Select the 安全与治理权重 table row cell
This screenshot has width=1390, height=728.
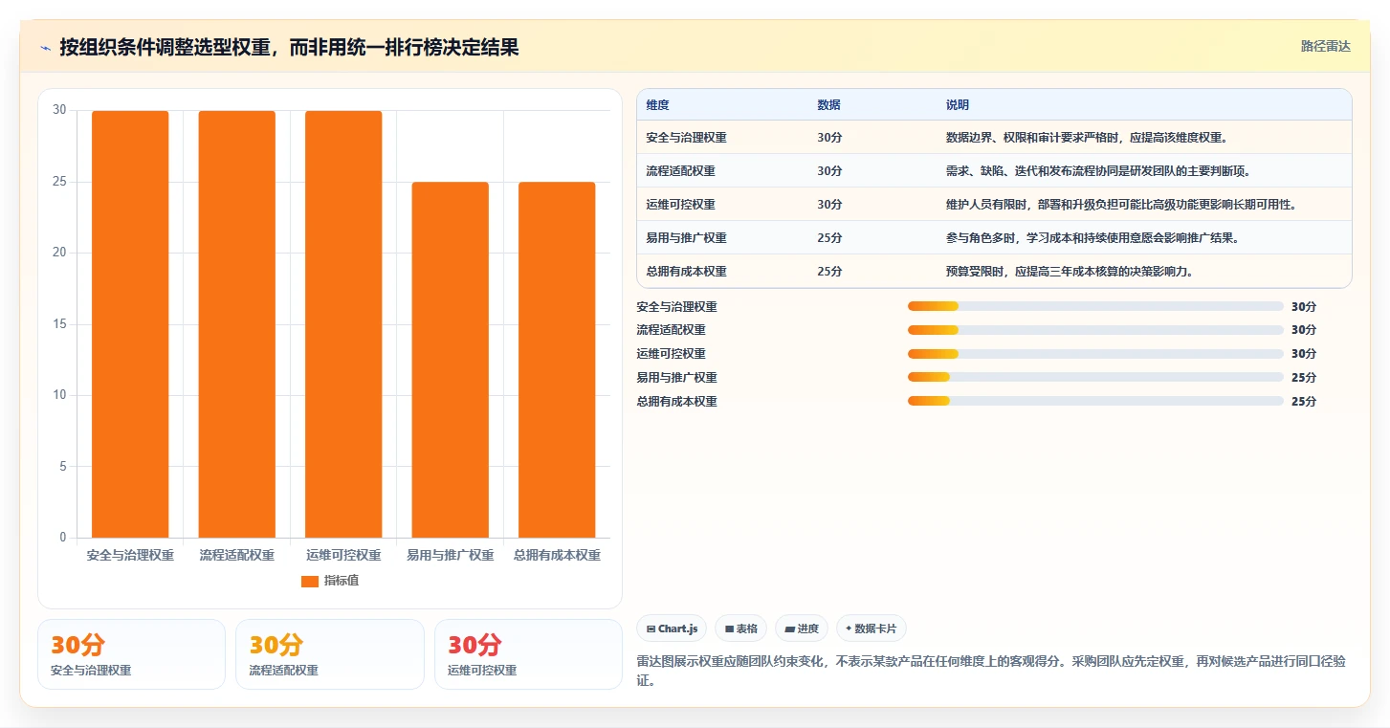[687, 138]
